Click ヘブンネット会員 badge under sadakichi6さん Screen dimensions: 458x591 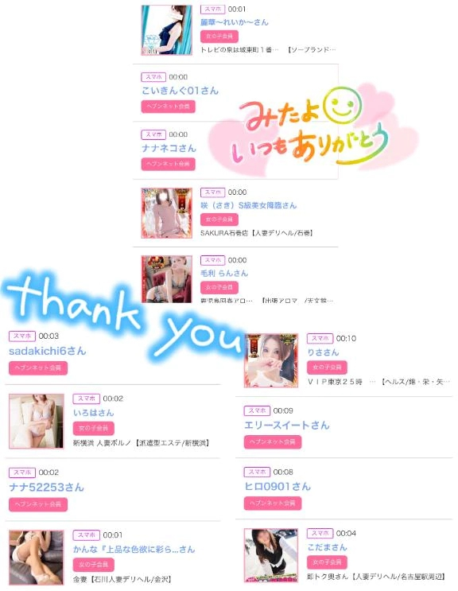(38, 367)
